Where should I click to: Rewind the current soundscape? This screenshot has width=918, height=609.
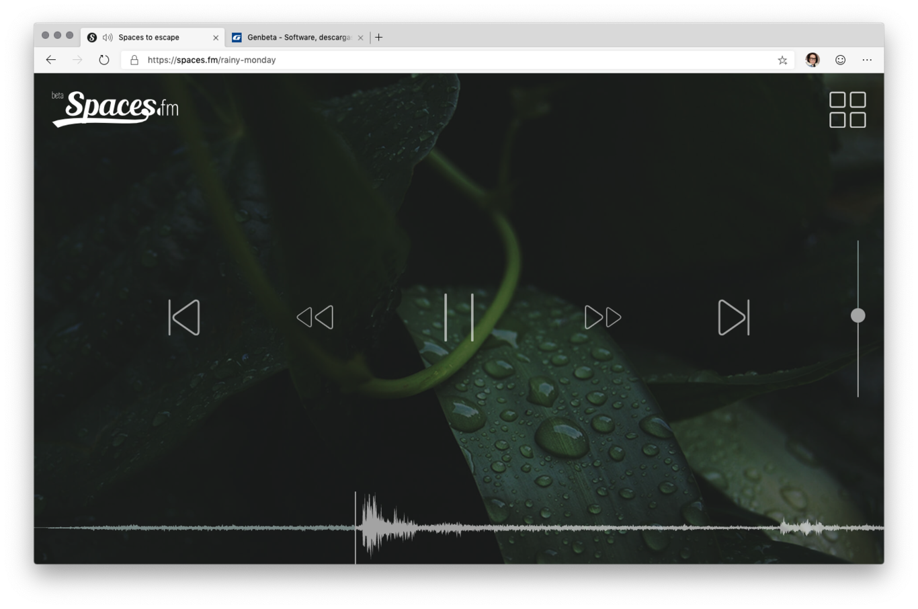click(x=315, y=317)
